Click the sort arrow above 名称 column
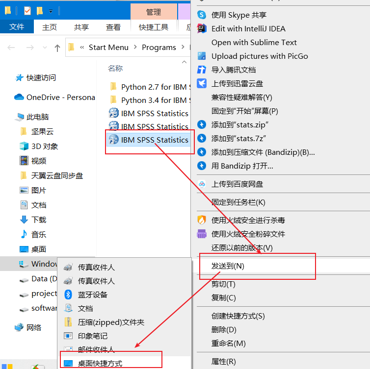 pos(184,62)
